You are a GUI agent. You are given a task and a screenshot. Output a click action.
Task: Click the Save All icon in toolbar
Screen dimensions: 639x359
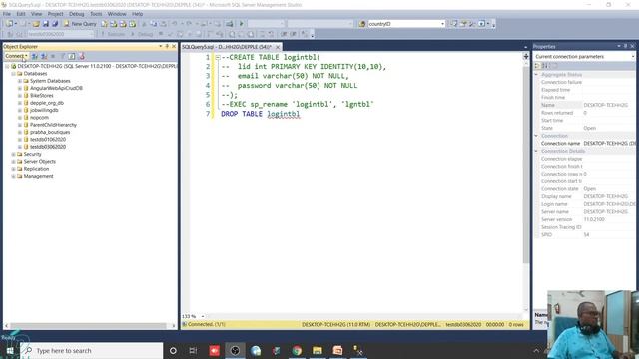[x=55, y=24]
